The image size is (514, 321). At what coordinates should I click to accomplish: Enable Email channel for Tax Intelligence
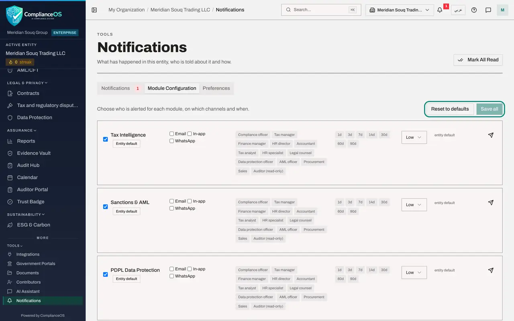172,134
